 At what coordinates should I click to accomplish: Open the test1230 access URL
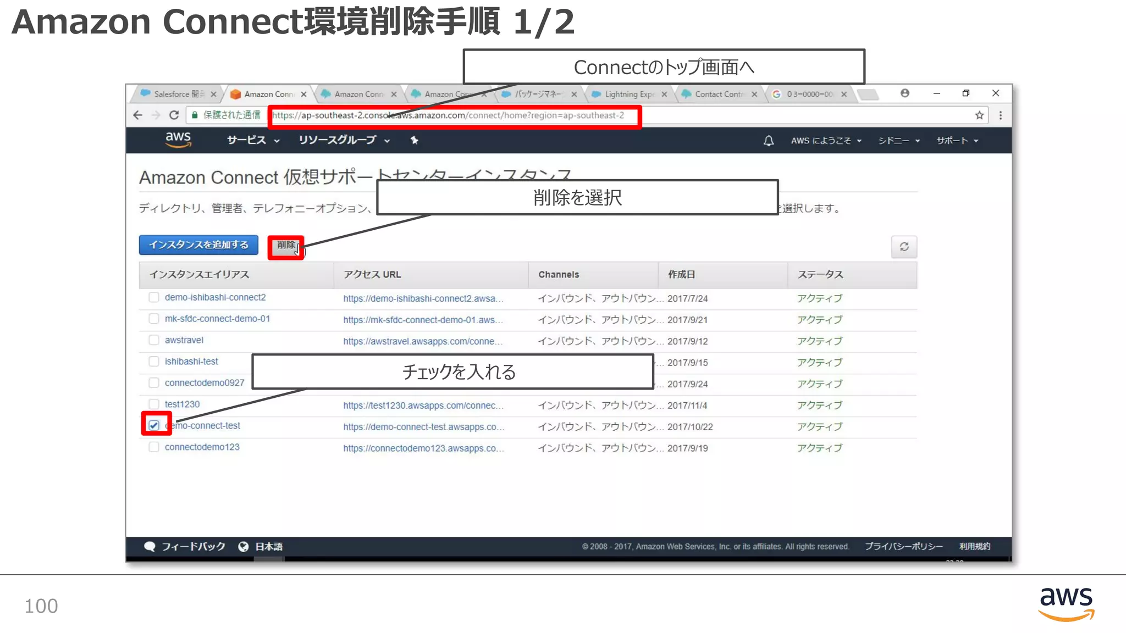423,406
